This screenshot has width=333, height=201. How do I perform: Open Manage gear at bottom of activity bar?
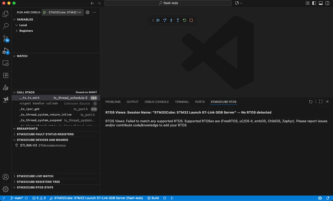point(6,189)
